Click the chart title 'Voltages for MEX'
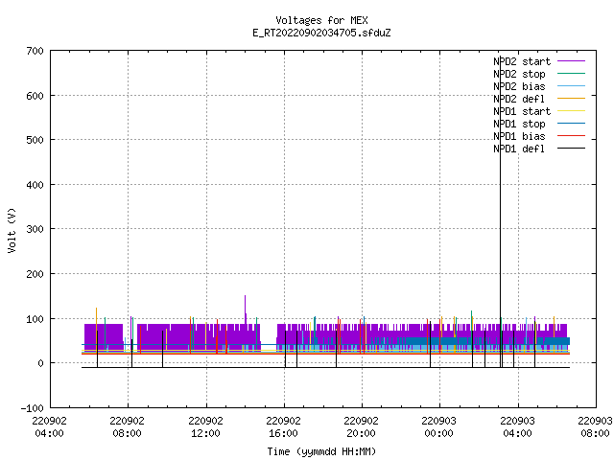 click(x=321, y=20)
